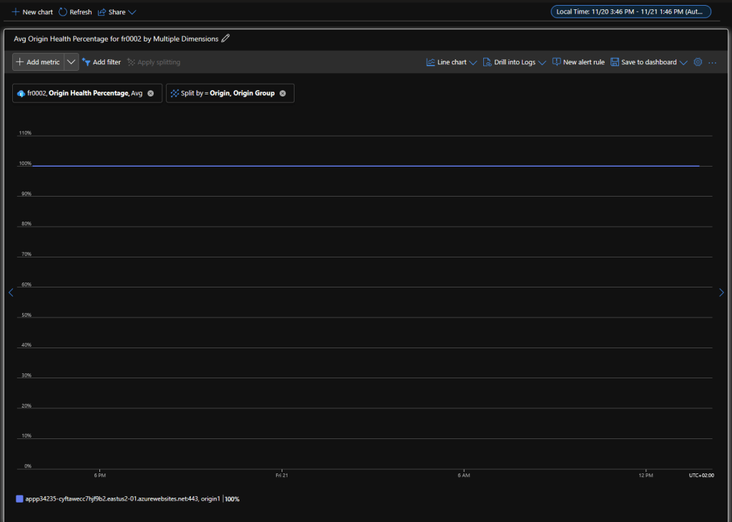Remove the Origin Health Percentage metric
This screenshot has width=732, height=522.
(151, 94)
